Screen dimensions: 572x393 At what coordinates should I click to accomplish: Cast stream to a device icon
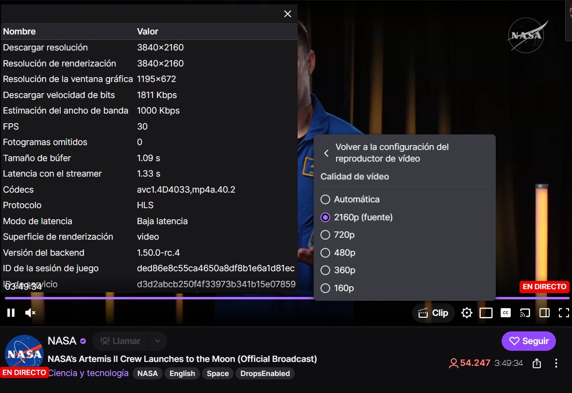pos(525,313)
